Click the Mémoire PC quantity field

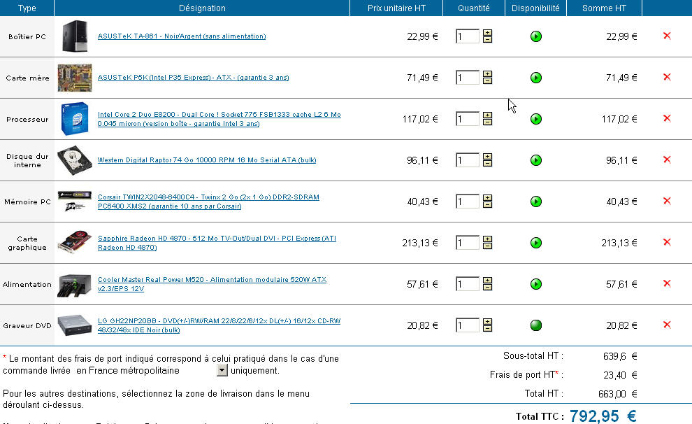click(468, 202)
